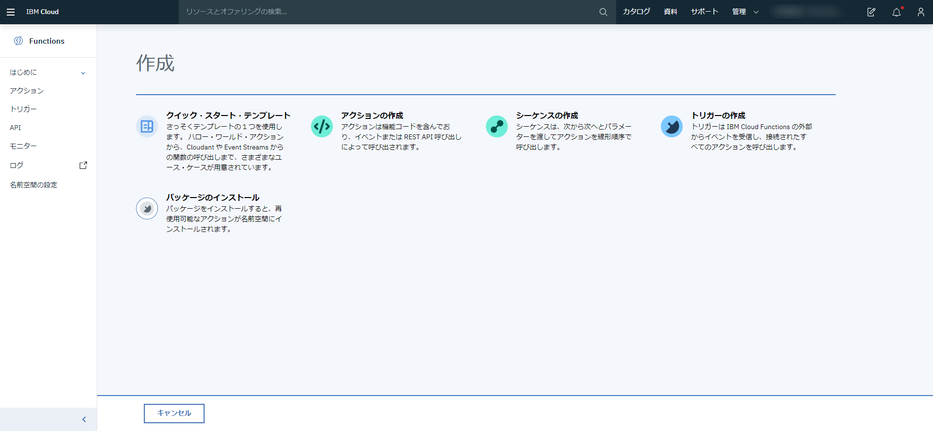
Task: Click the Install Package icon
Action: point(147,209)
